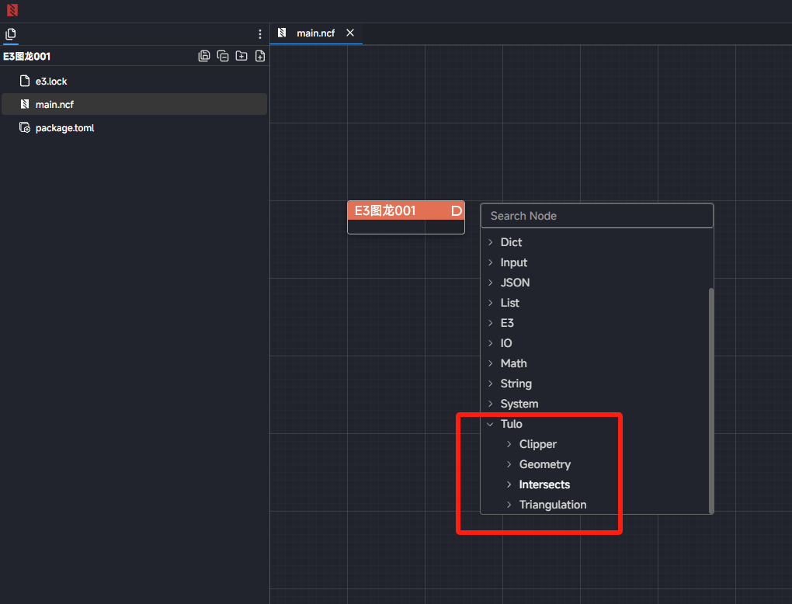
Task: Click the red app logo at top left
Action: (x=12, y=10)
